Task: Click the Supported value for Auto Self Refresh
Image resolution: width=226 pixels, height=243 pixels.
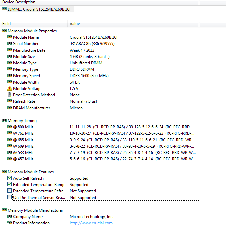Action: tap(79, 178)
